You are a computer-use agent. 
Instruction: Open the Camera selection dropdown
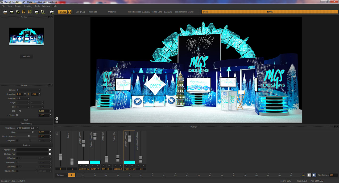[x=28, y=90]
